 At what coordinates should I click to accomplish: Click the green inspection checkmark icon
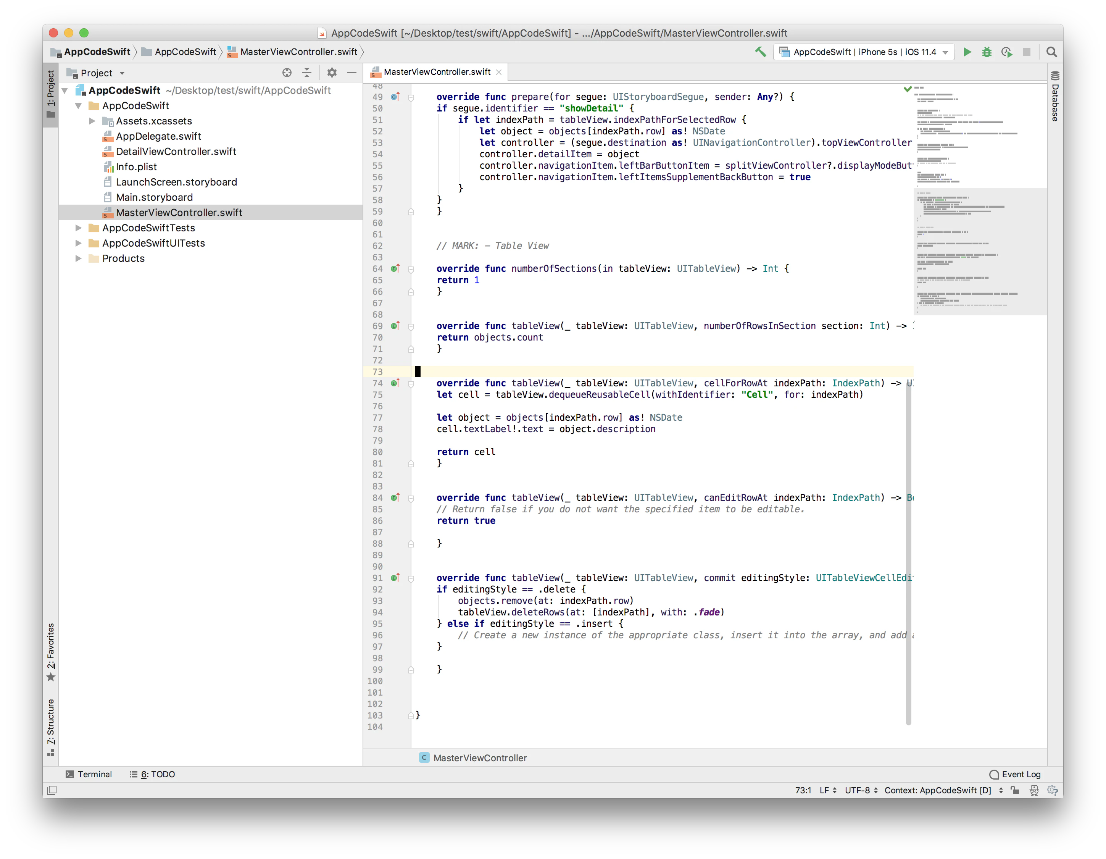click(908, 89)
